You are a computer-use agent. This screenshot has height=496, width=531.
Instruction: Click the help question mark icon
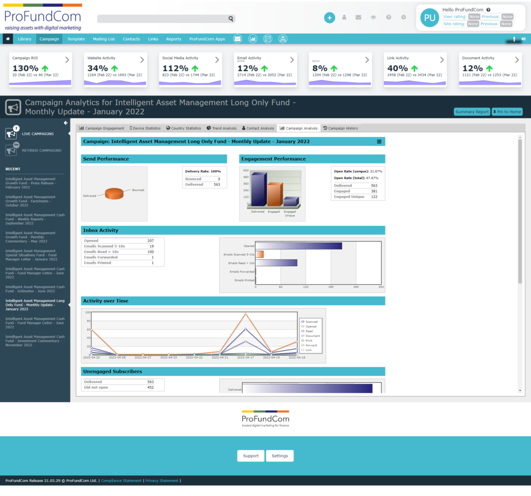388,18
